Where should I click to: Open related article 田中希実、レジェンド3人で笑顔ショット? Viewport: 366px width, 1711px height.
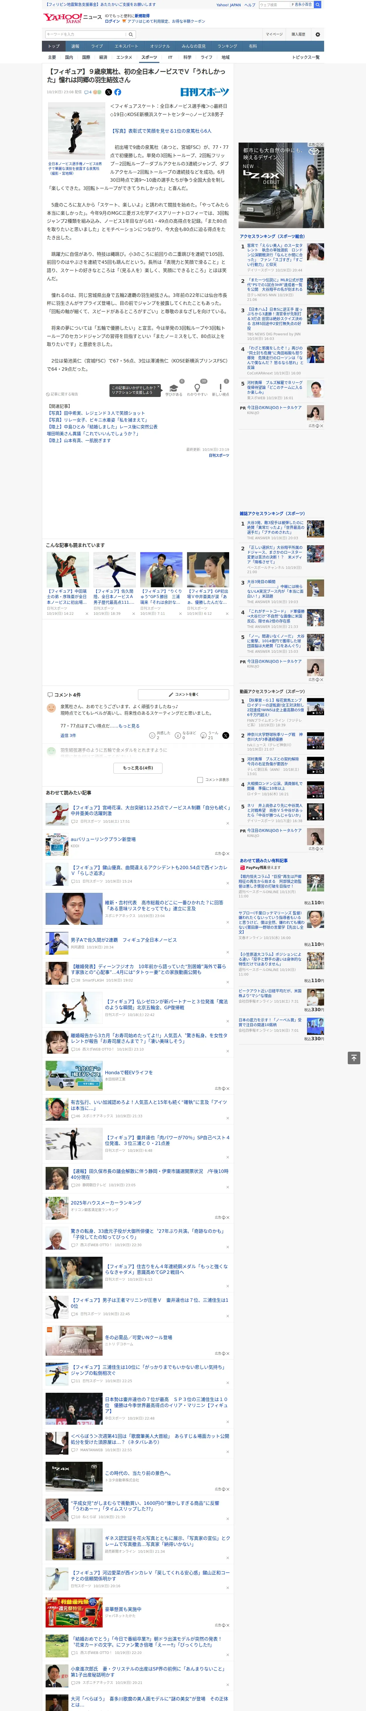(x=96, y=413)
